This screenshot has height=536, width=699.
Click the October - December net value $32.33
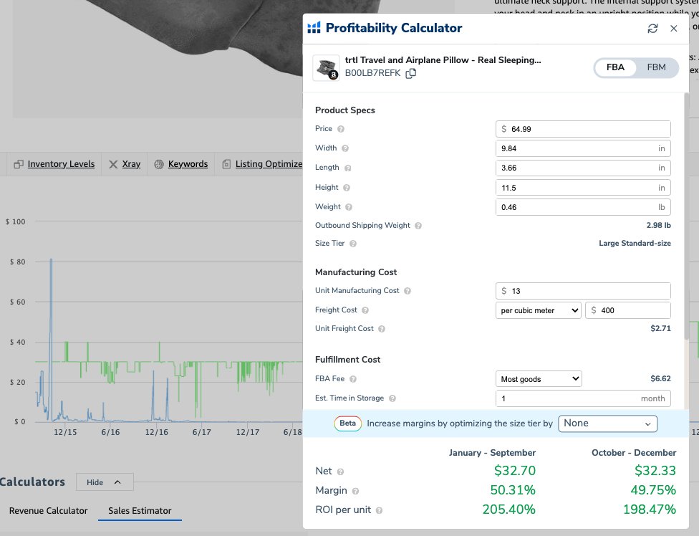point(655,471)
